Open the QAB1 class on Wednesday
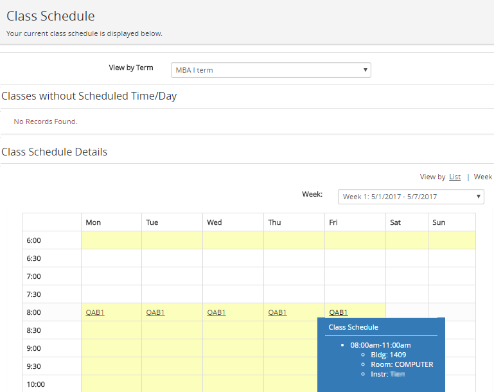The image size is (494, 392). tap(216, 312)
